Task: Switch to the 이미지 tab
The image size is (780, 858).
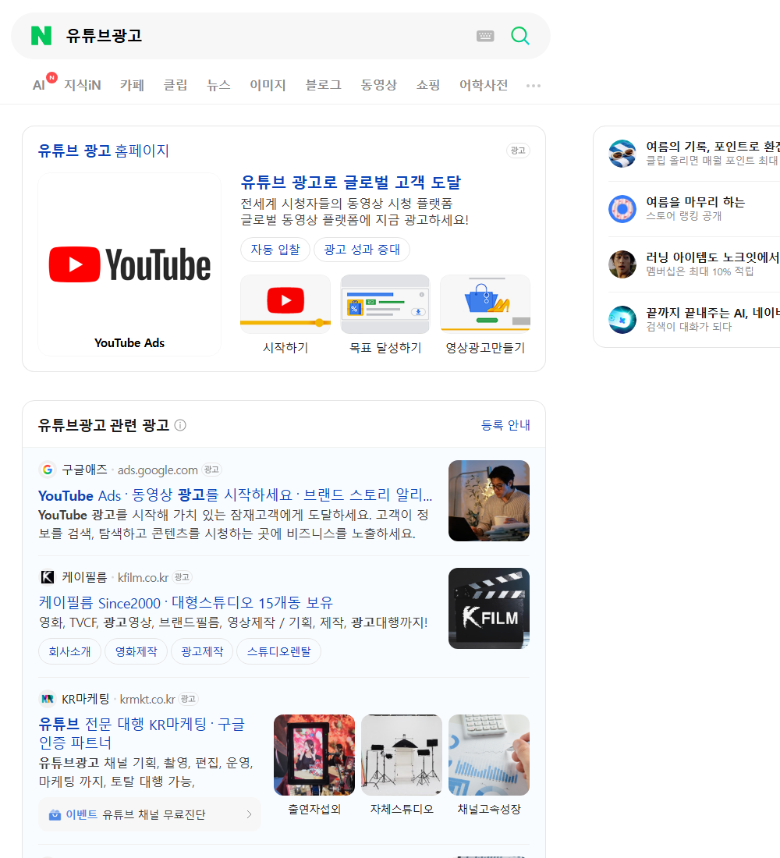Action: coord(268,85)
